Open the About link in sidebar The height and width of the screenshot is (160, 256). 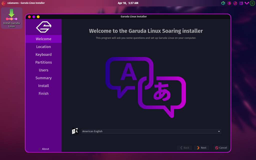[x=44, y=149]
